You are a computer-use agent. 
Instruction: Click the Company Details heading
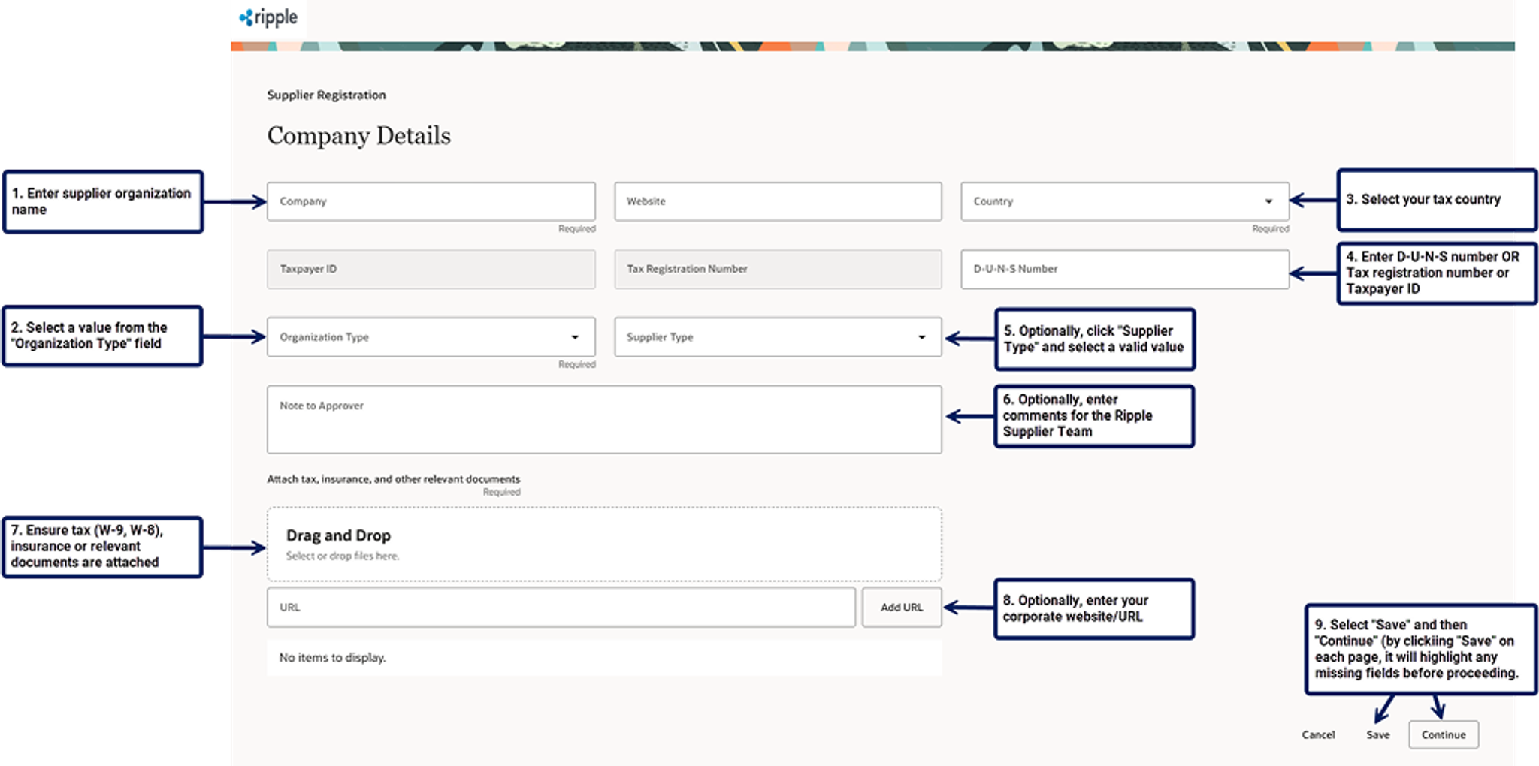pos(359,136)
